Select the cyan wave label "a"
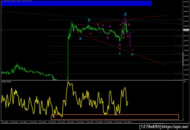Viewport: 190px width, 130px height. [x=80, y=39]
